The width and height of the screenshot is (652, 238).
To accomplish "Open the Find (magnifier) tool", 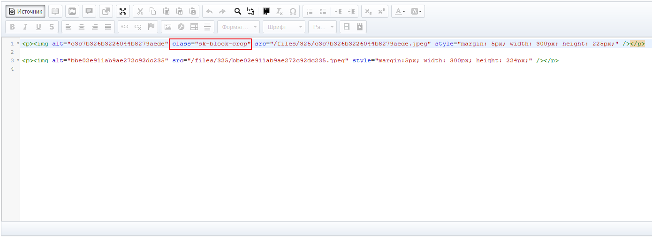I will coord(237,11).
